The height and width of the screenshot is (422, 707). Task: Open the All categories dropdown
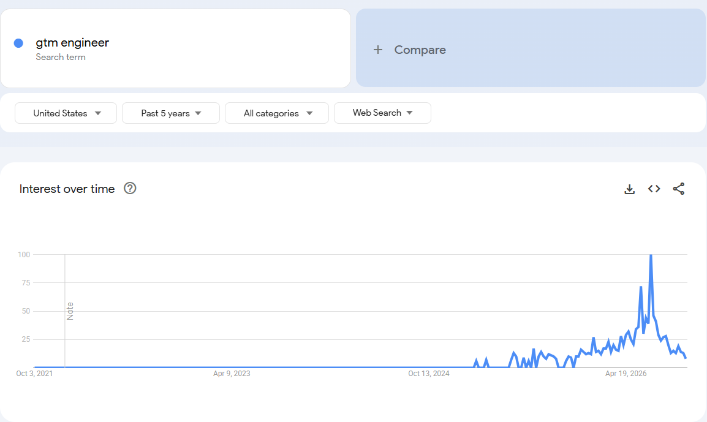[277, 113]
